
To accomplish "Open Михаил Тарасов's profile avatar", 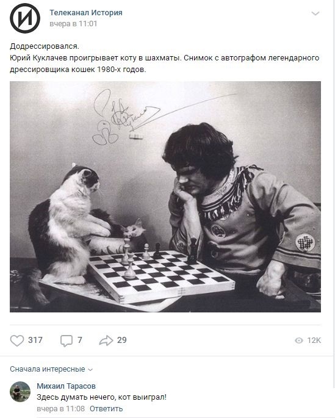I will tap(20, 392).
